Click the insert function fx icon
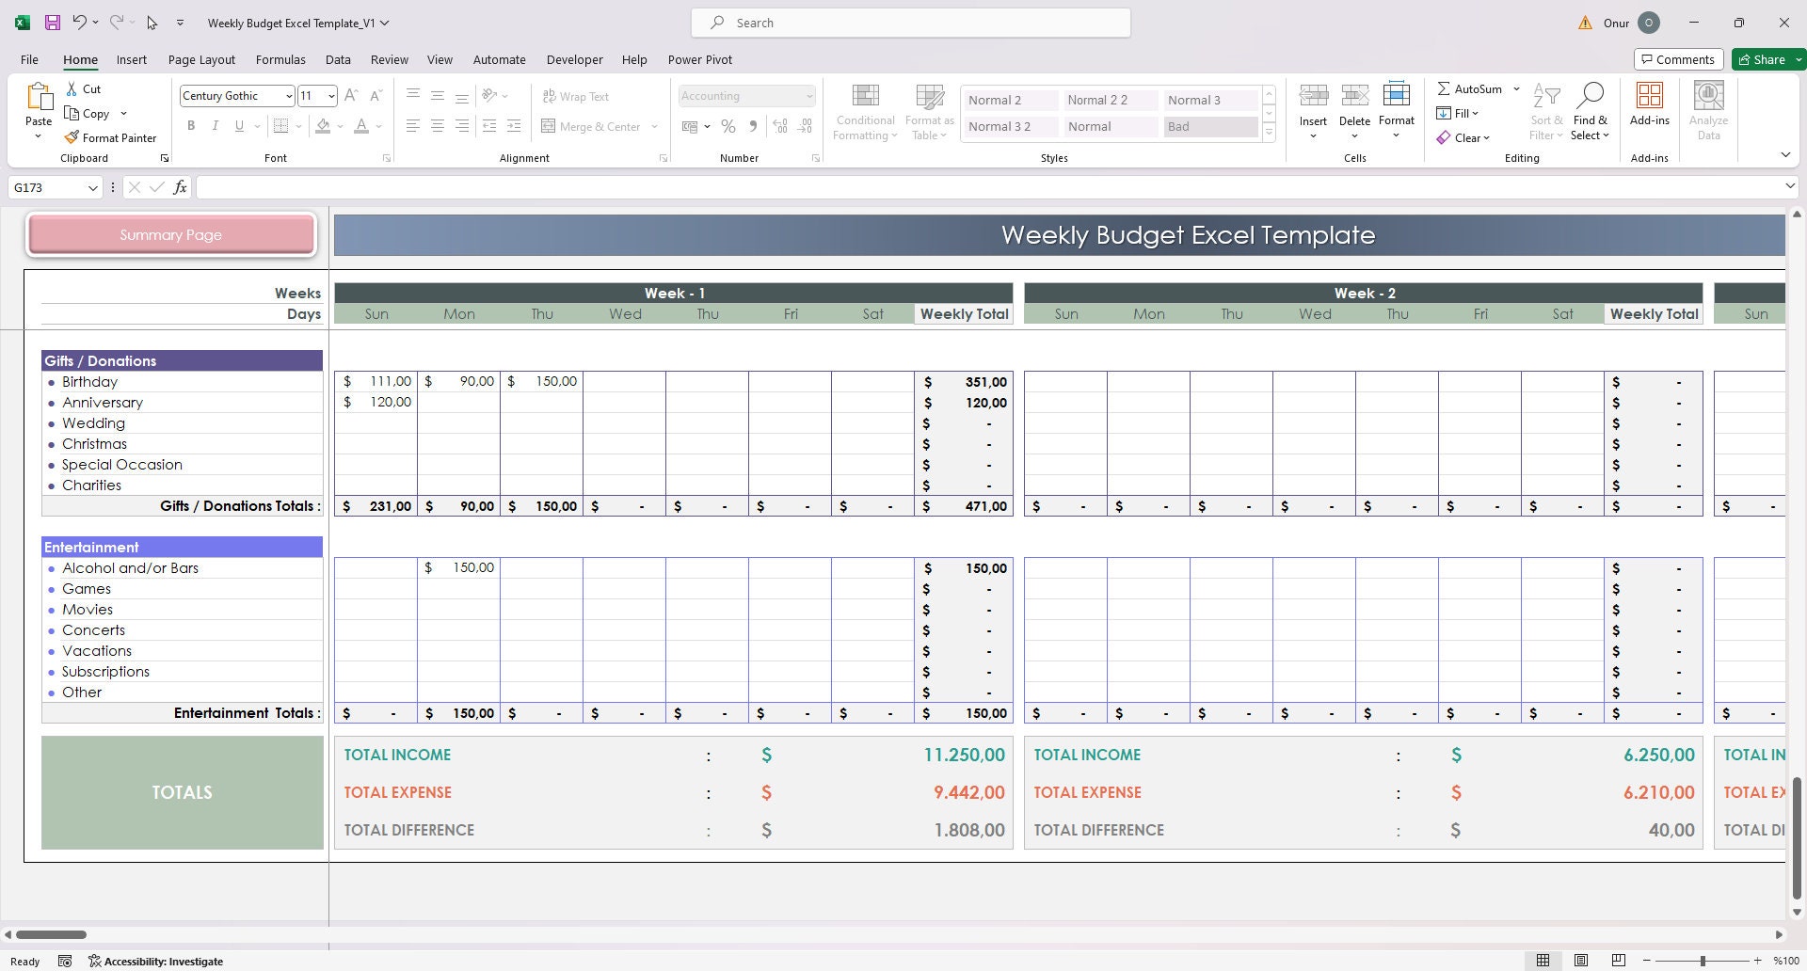This screenshot has width=1807, height=971. pyautogui.click(x=180, y=187)
